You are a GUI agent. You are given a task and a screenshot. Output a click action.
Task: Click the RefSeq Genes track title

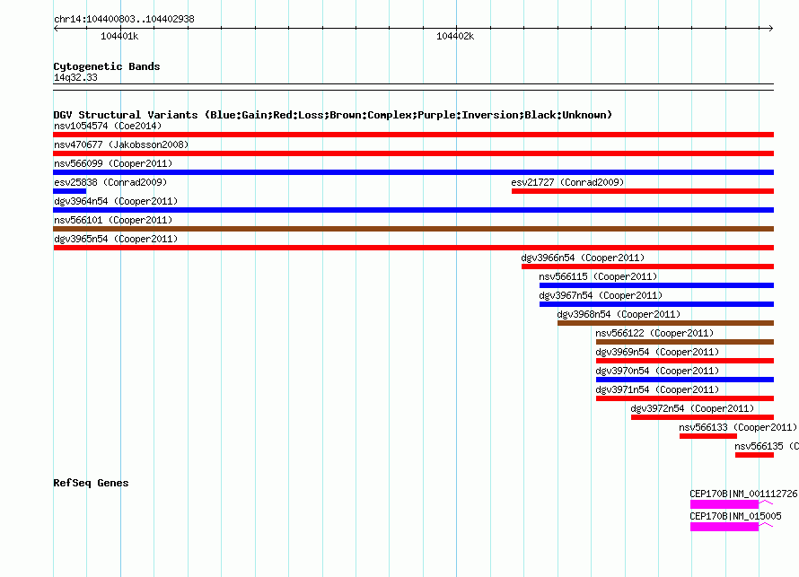(x=91, y=483)
